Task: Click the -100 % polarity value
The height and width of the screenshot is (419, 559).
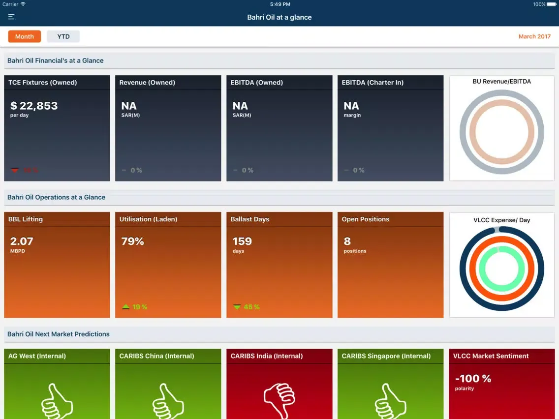Action: [x=473, y=378]
